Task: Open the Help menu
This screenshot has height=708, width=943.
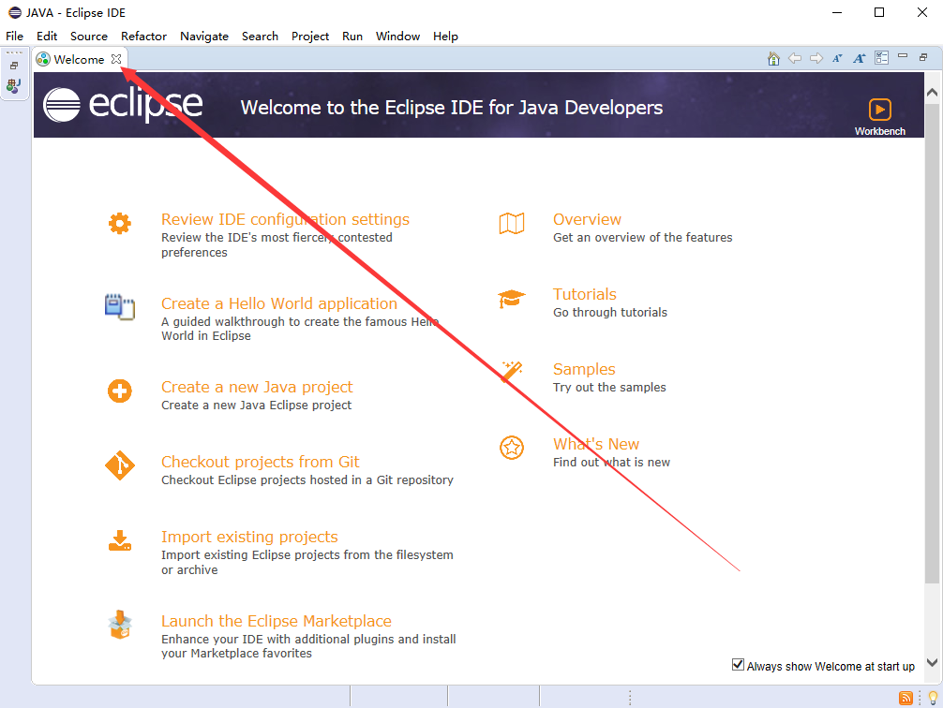Action: pos(445,37)
